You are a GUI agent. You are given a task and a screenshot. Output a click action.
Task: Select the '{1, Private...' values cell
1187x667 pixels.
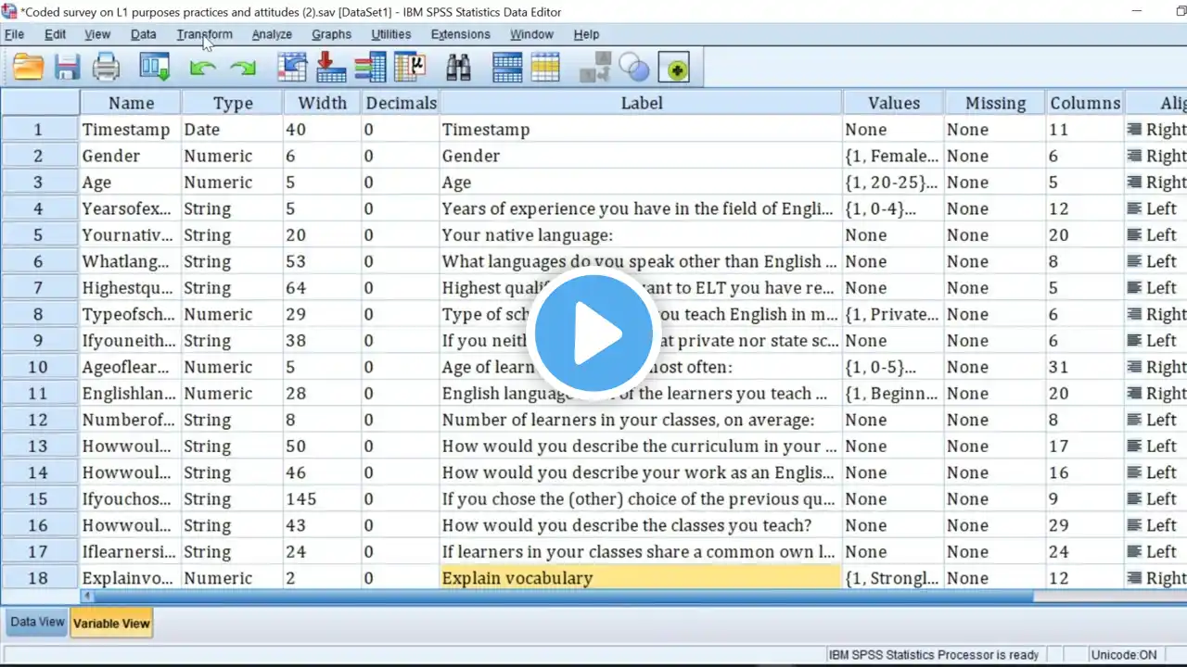[894, 314]
